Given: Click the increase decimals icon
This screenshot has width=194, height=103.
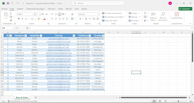Looking at the screenshot, I should 94,19.
